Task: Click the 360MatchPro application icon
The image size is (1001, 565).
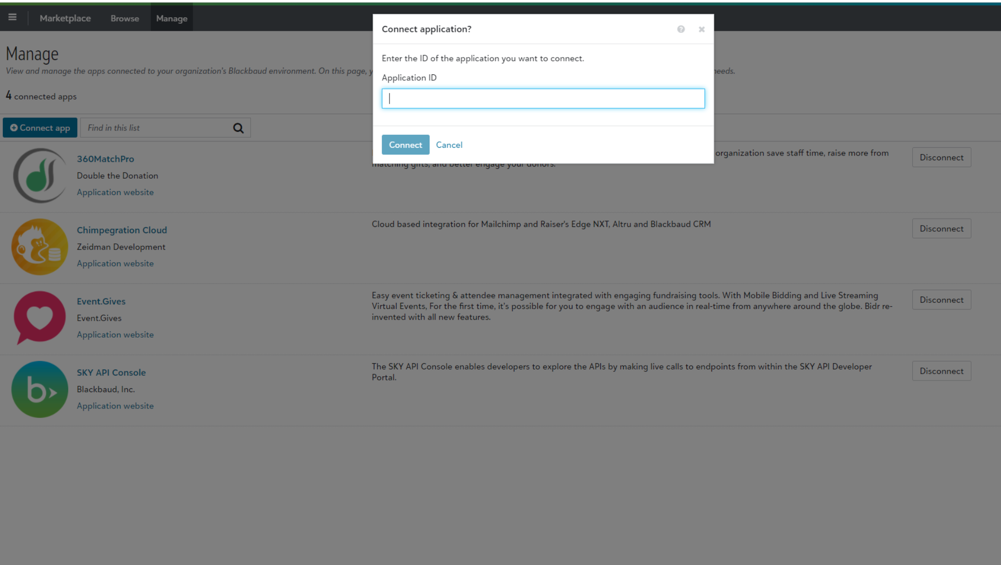Action: click(39, 175)
